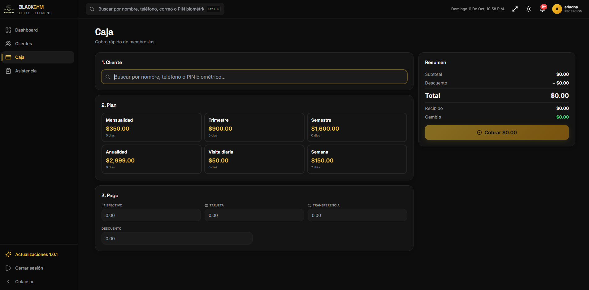This screenshot has height=290, width=589.
Task: Click the ariadna user avatar
Action: point(557,9)
